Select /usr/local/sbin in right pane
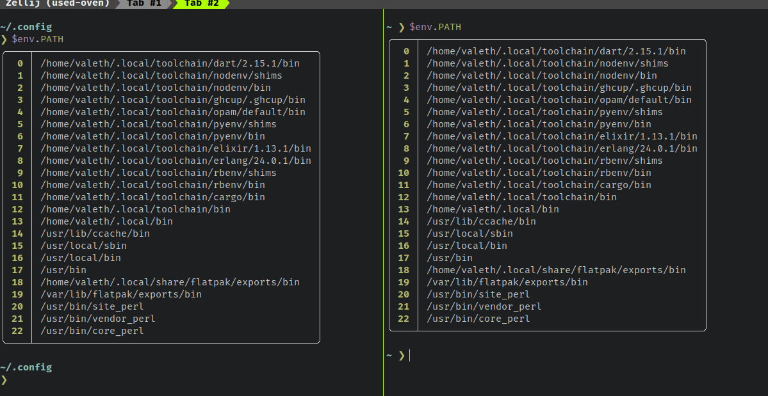This screenshot has width=768, height=396. (x=470, y=234)
